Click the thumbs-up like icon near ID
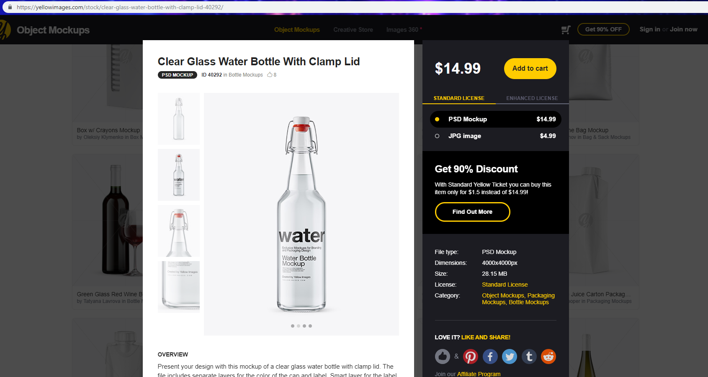This screenshot has height=377, width=708. tap(270, 75)
